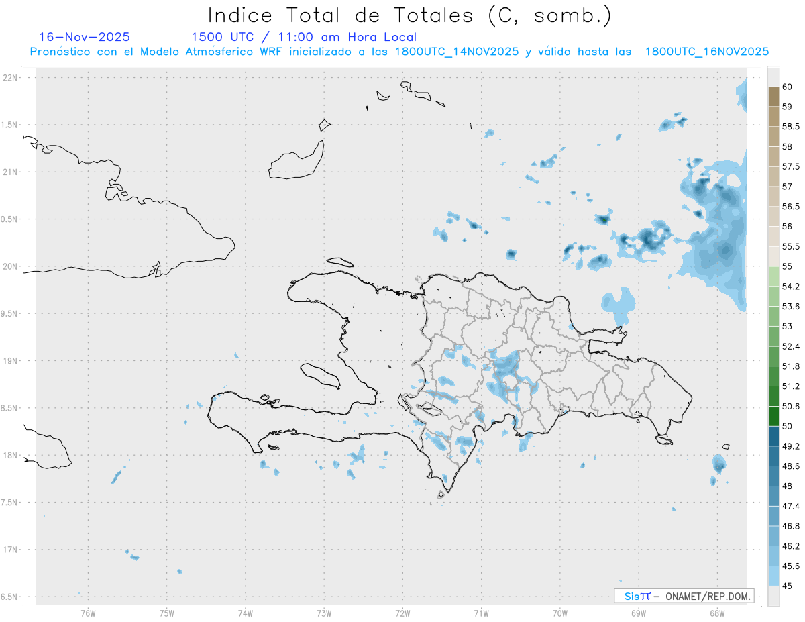Viewport: 805px width, 622px height.
Task: Click longitude axis label "71W"
Action: [x=481, y=613]
